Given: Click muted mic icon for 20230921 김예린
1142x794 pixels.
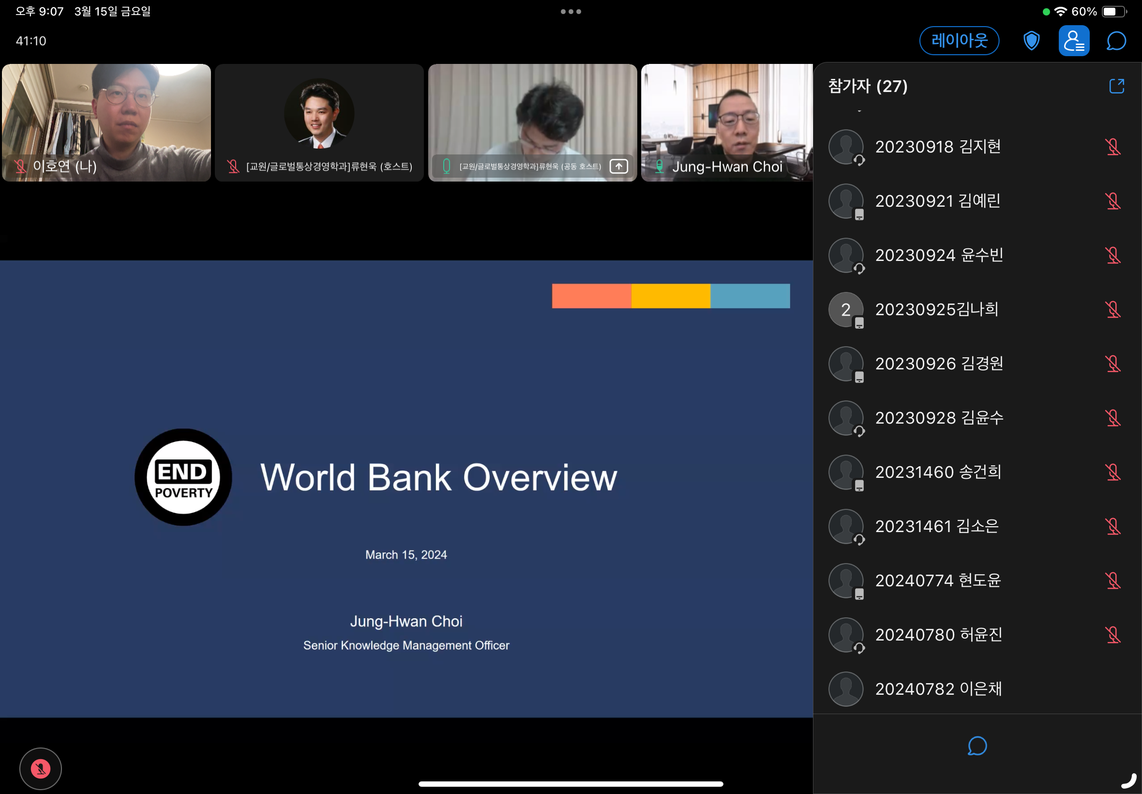Looking at the screenshot, I should point(1112,201).
